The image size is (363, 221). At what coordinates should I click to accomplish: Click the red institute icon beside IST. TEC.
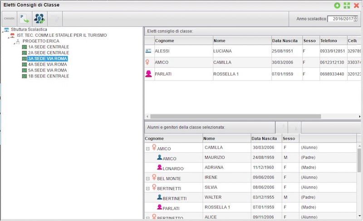pyautogui.click(x=12, y=35)
